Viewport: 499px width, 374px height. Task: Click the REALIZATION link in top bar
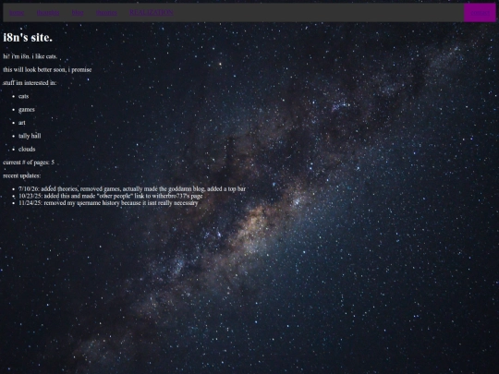(152, 13)
